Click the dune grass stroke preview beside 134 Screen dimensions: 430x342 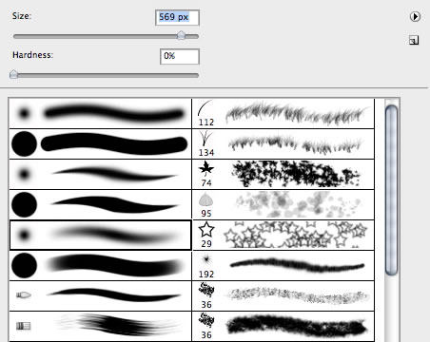pos(295,144)
